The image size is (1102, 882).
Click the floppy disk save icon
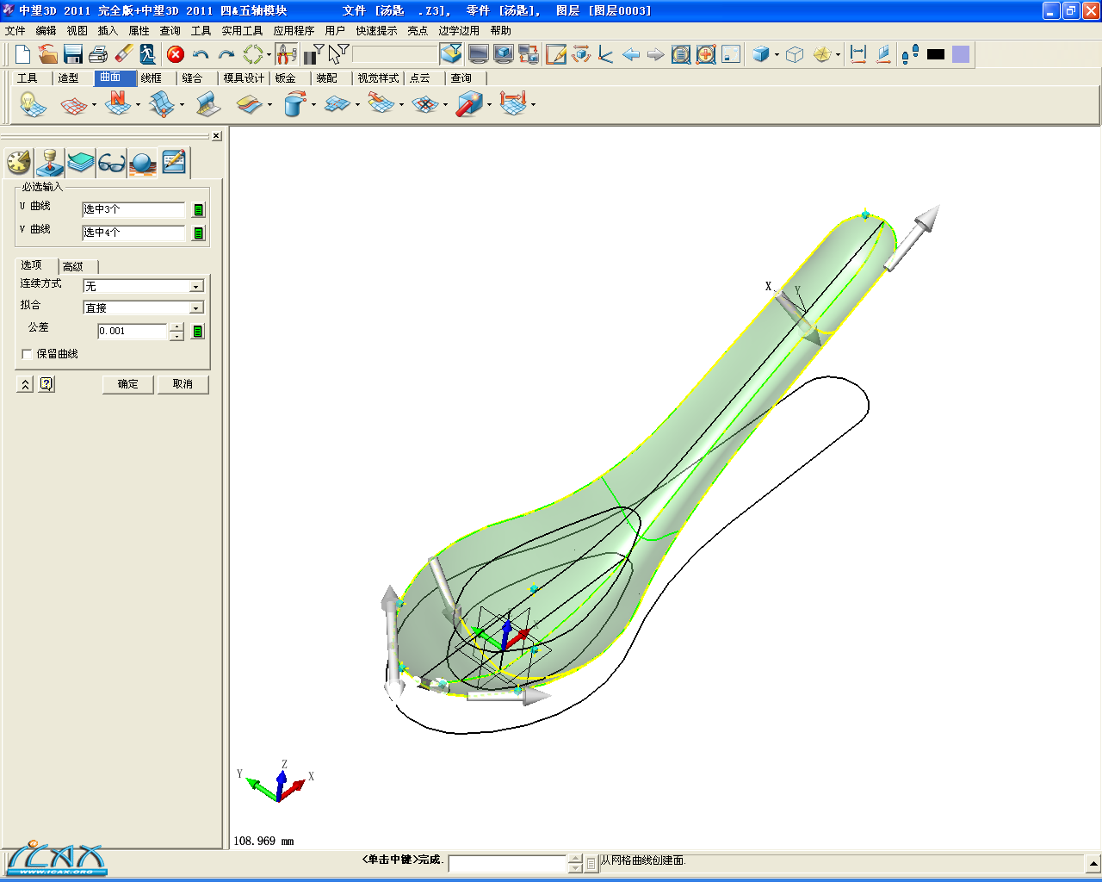pyautogui.click(x=73, y=54)
